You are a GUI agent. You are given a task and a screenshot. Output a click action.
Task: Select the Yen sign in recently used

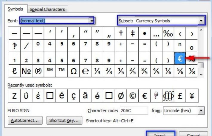192,96
